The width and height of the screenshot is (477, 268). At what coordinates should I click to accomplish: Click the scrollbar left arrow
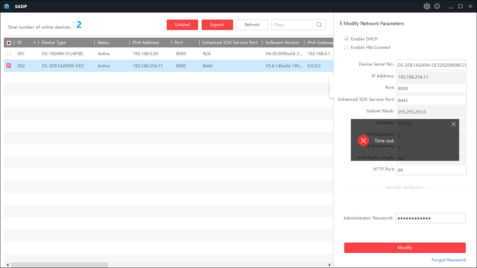(x=7, y=265)
